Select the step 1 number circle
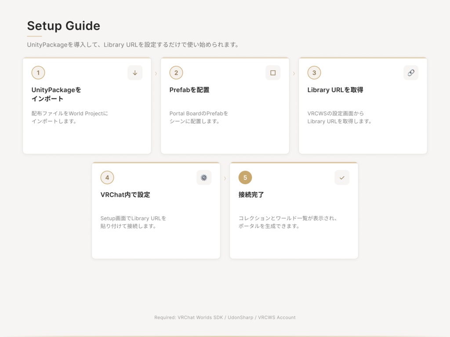The image size is (450, 337). point(38,73)
